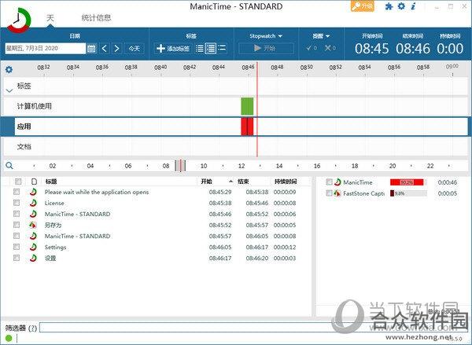This screenshot has height=345, width=472.
Task: Open info icon in title bar
Action: tap(413, 6)
